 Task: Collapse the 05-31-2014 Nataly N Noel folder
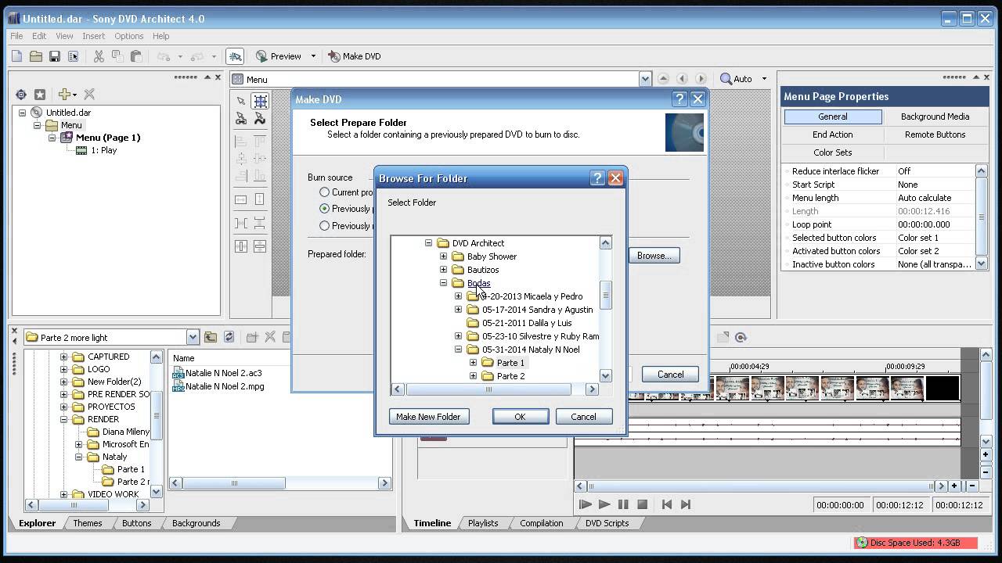pyautogui.click(x=458, y=350)
